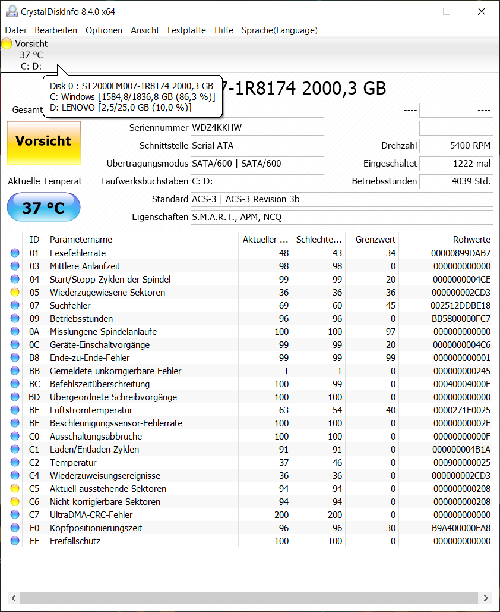This screenshot has width=500, height=612.
Task: Click the blue 37 °C temperature button
Action: click(44, 207)
